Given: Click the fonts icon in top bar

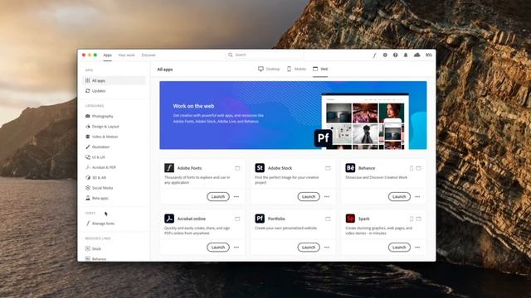Looking at the screenshot, I should [374, 55].
